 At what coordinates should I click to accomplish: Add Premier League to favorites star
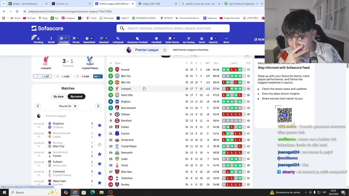pyautogui.click(x=165, y=50)
